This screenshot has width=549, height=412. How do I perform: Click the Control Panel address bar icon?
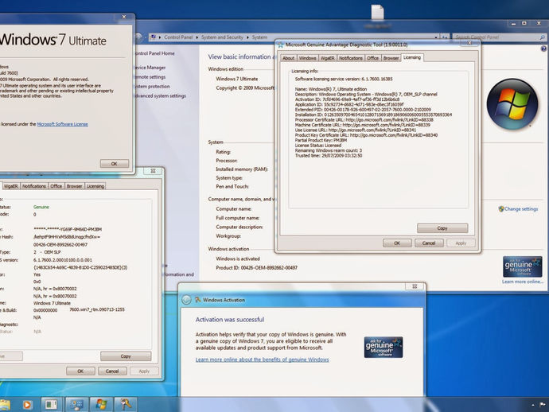[x=153, y=37]
